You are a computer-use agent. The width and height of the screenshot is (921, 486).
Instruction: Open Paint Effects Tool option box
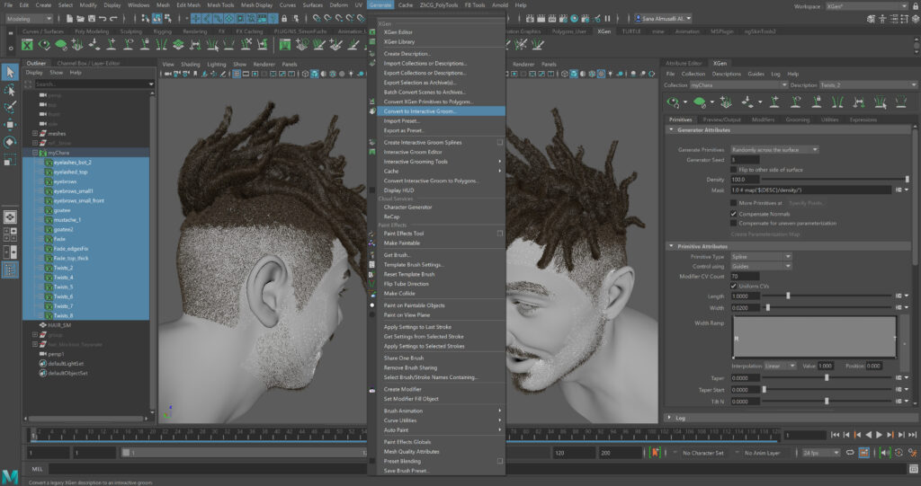(500, 233)
